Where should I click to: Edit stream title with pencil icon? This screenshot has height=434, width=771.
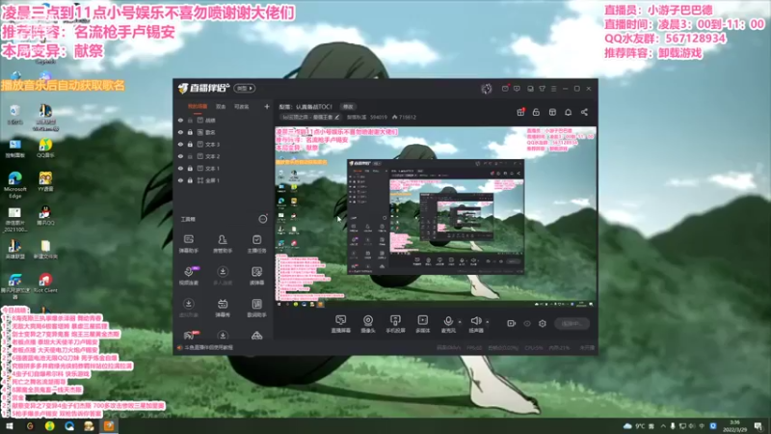pyautogui.click(x=336, y=117)
